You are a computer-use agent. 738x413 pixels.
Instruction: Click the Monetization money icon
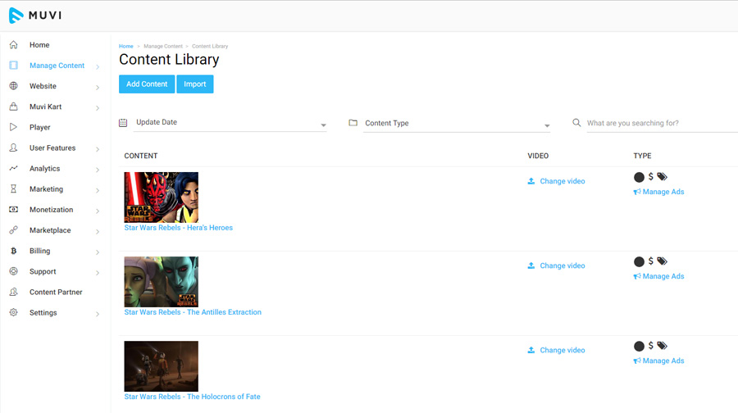coord(14,209)
